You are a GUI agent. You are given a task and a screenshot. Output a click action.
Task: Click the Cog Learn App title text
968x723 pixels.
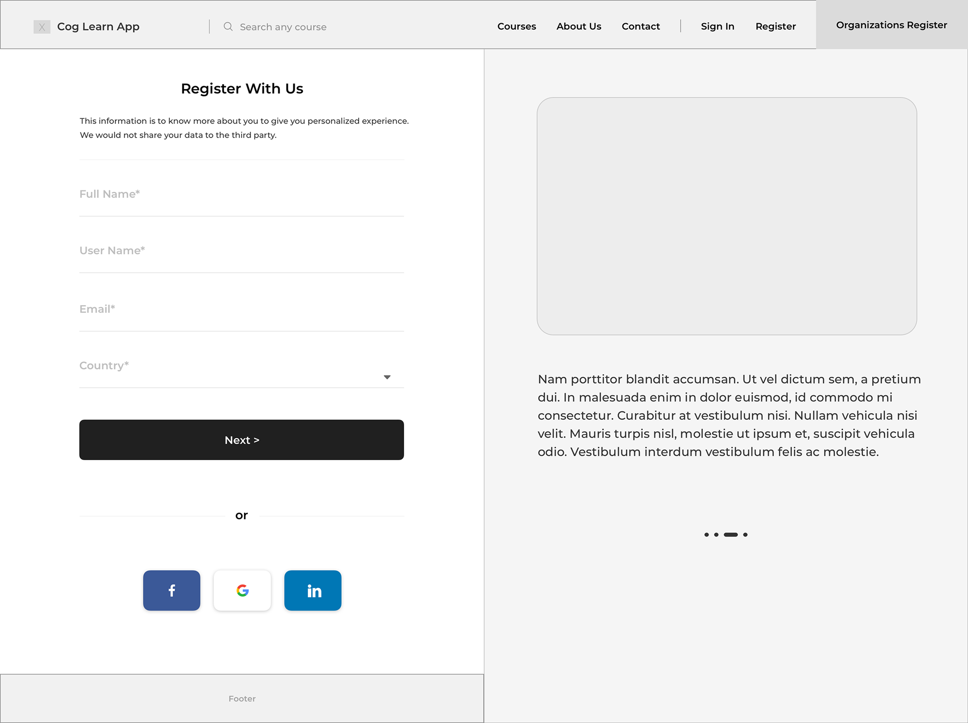point(98,27)
